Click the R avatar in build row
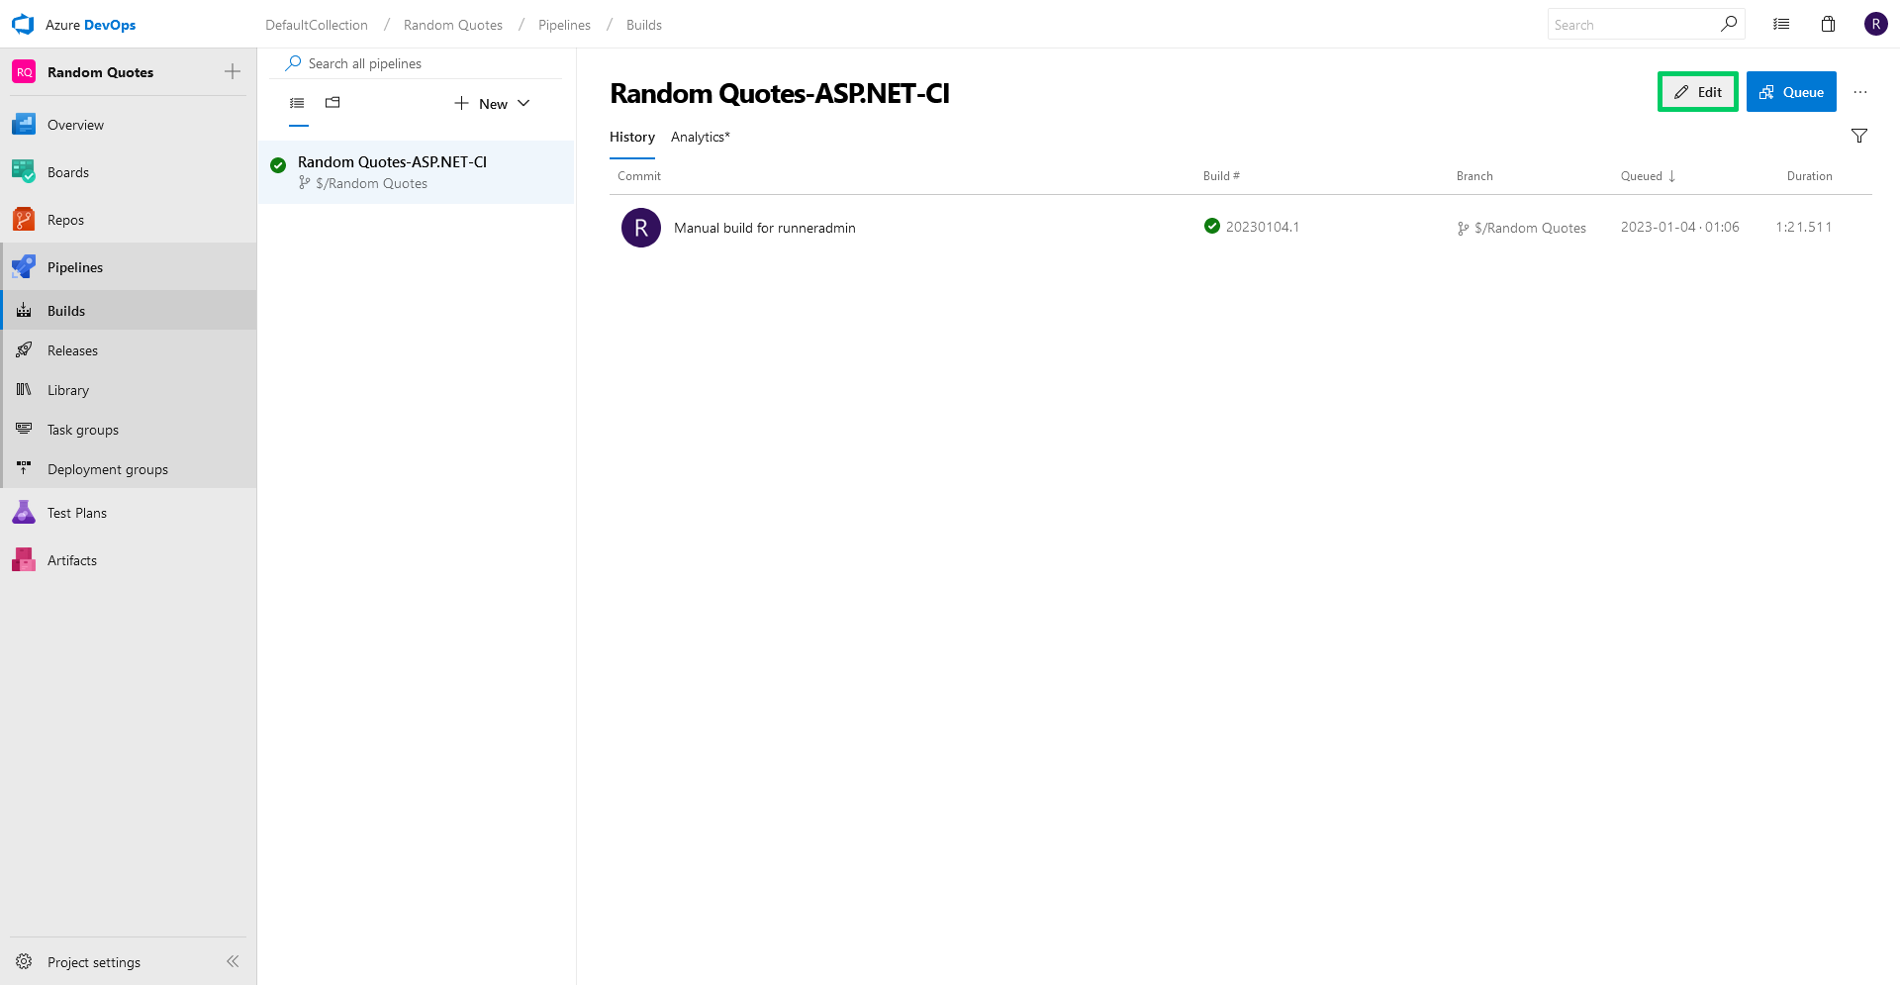The image size is (1900, 985). coord(641,228)
